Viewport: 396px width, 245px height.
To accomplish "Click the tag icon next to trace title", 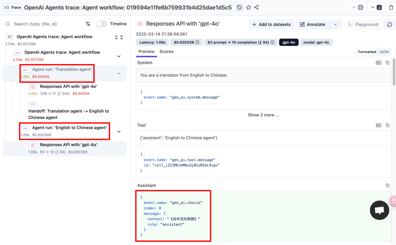I will [239, 8].
